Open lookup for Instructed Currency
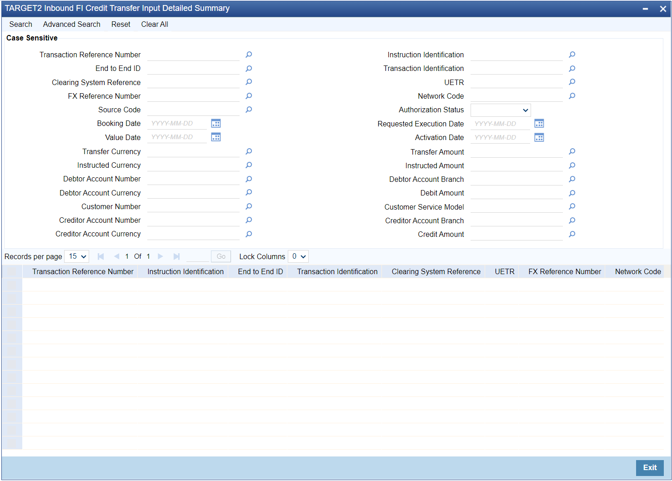672x481 pixels. (249, 165)
